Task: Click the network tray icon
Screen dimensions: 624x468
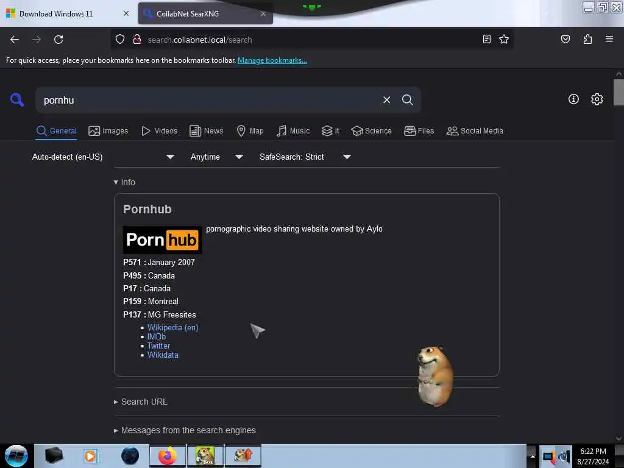Action: click(548, 456)
